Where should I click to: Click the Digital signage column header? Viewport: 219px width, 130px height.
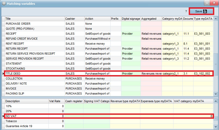(x=131, y=19)
